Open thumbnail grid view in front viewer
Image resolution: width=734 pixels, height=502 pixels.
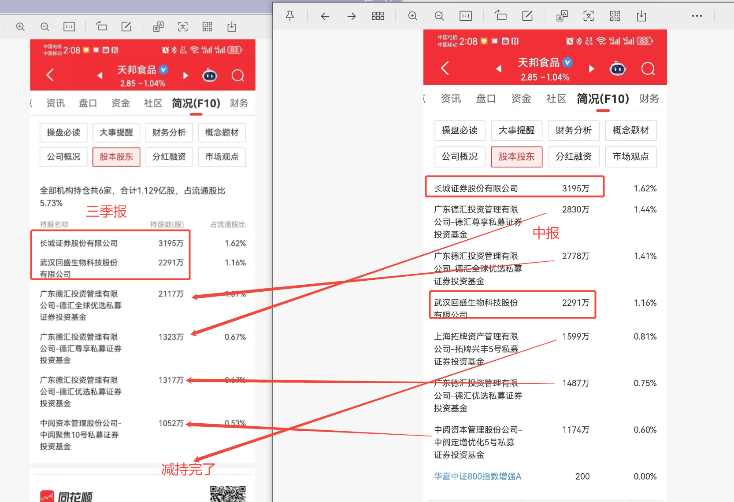(378, 16)
